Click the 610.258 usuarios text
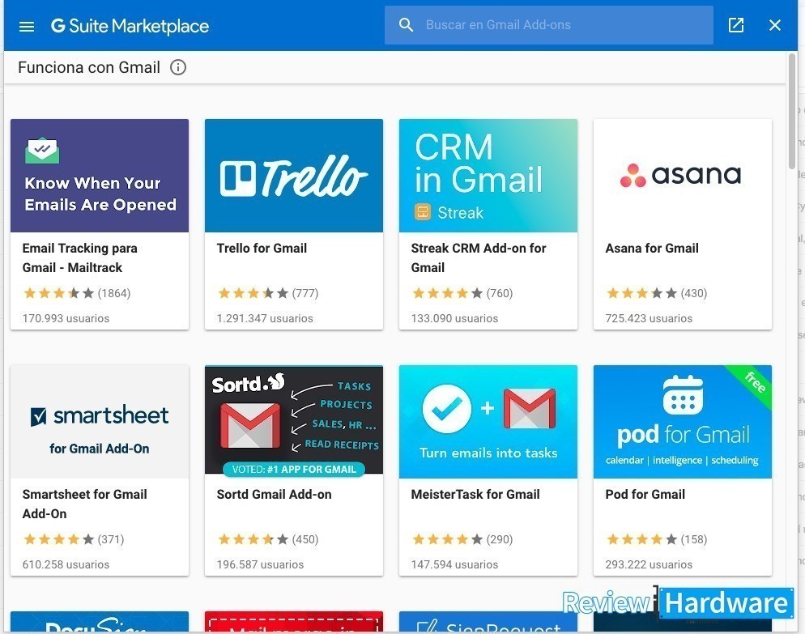 66,564
